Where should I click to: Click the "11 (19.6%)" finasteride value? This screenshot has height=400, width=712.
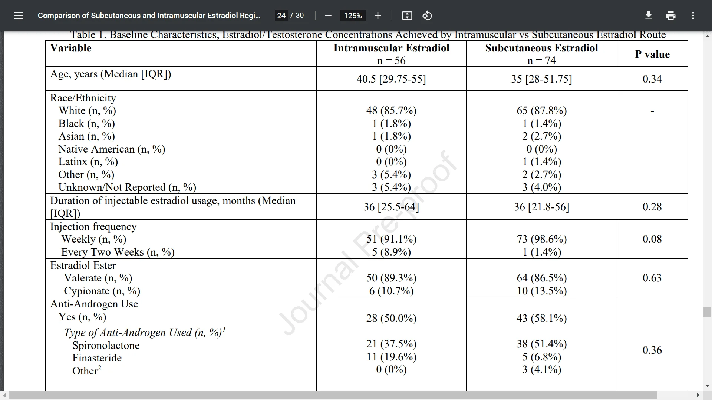click(391, 357)
